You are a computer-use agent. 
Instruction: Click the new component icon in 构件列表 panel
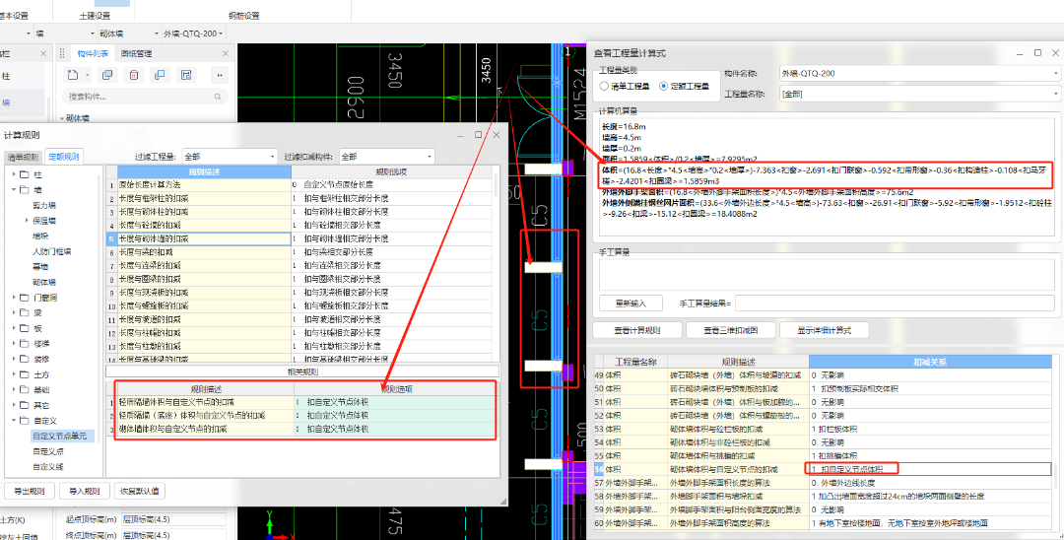click(73, 75)
